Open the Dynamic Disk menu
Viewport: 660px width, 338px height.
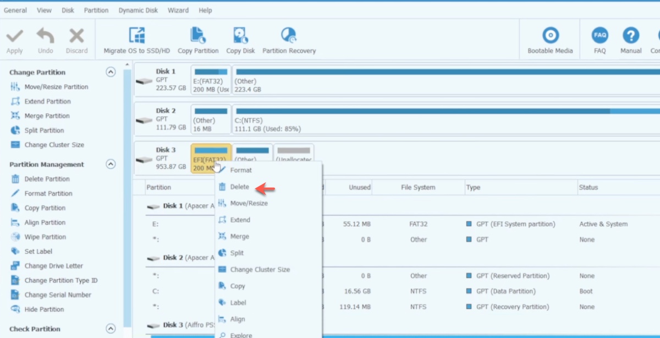click(x=138, y=10)
